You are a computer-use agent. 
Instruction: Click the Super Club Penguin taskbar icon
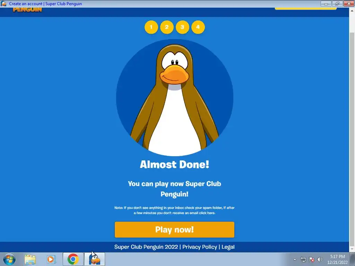point(95,259)
